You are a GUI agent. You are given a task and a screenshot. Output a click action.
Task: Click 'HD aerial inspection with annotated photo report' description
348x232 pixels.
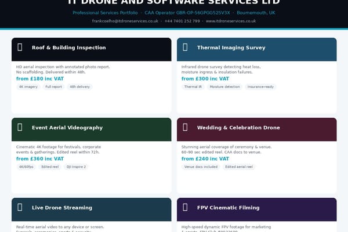[x=63, y=67]
